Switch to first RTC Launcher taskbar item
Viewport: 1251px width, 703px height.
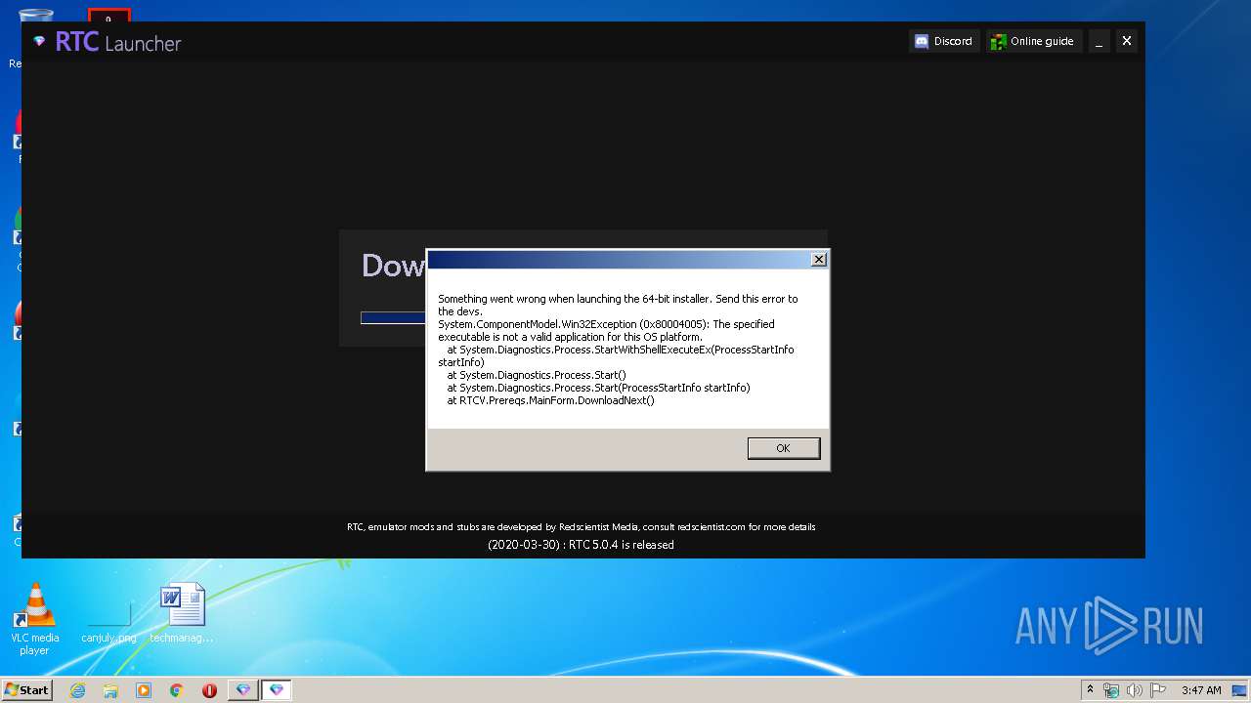pyautogui.click(x=243, y=690)
